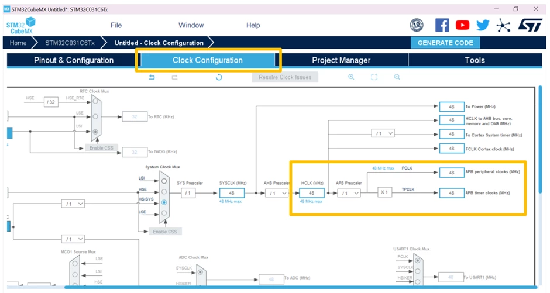The height and width of the screenshot is (293, 550).
Task: Click the SYSCLK (MHz) value field
Action: (x=232, y=193)
